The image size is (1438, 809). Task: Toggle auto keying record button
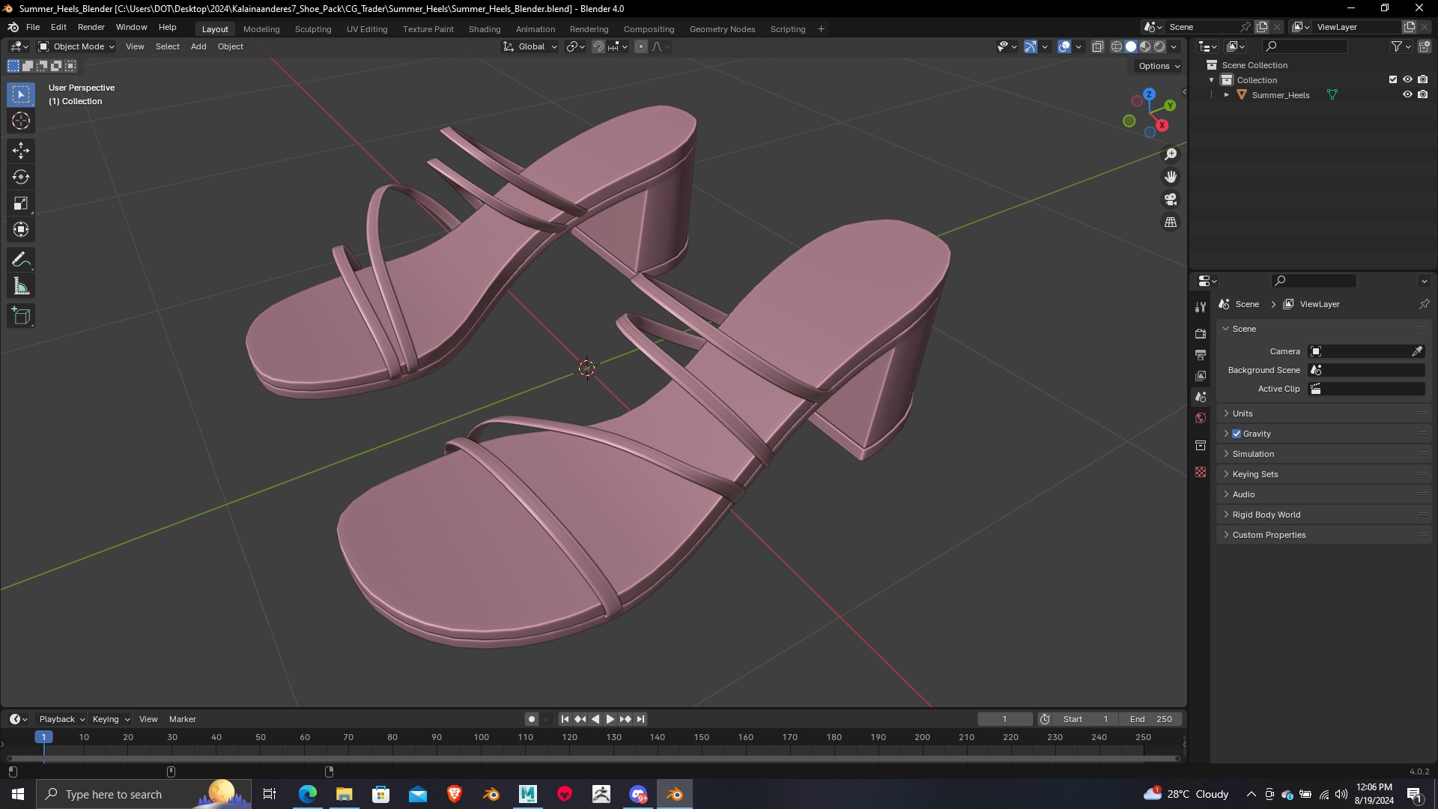(x=532, y=719)
